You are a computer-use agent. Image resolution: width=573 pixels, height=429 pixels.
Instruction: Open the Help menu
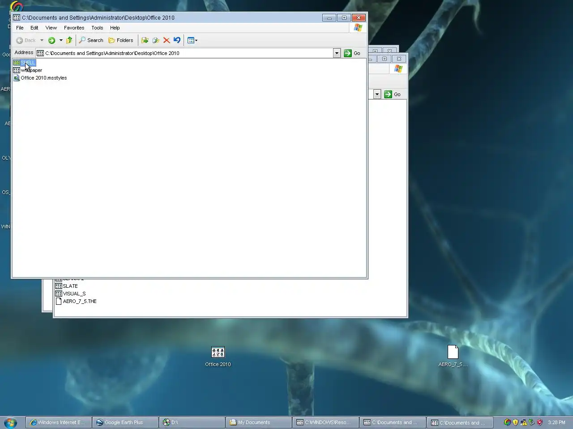point(115,28)
